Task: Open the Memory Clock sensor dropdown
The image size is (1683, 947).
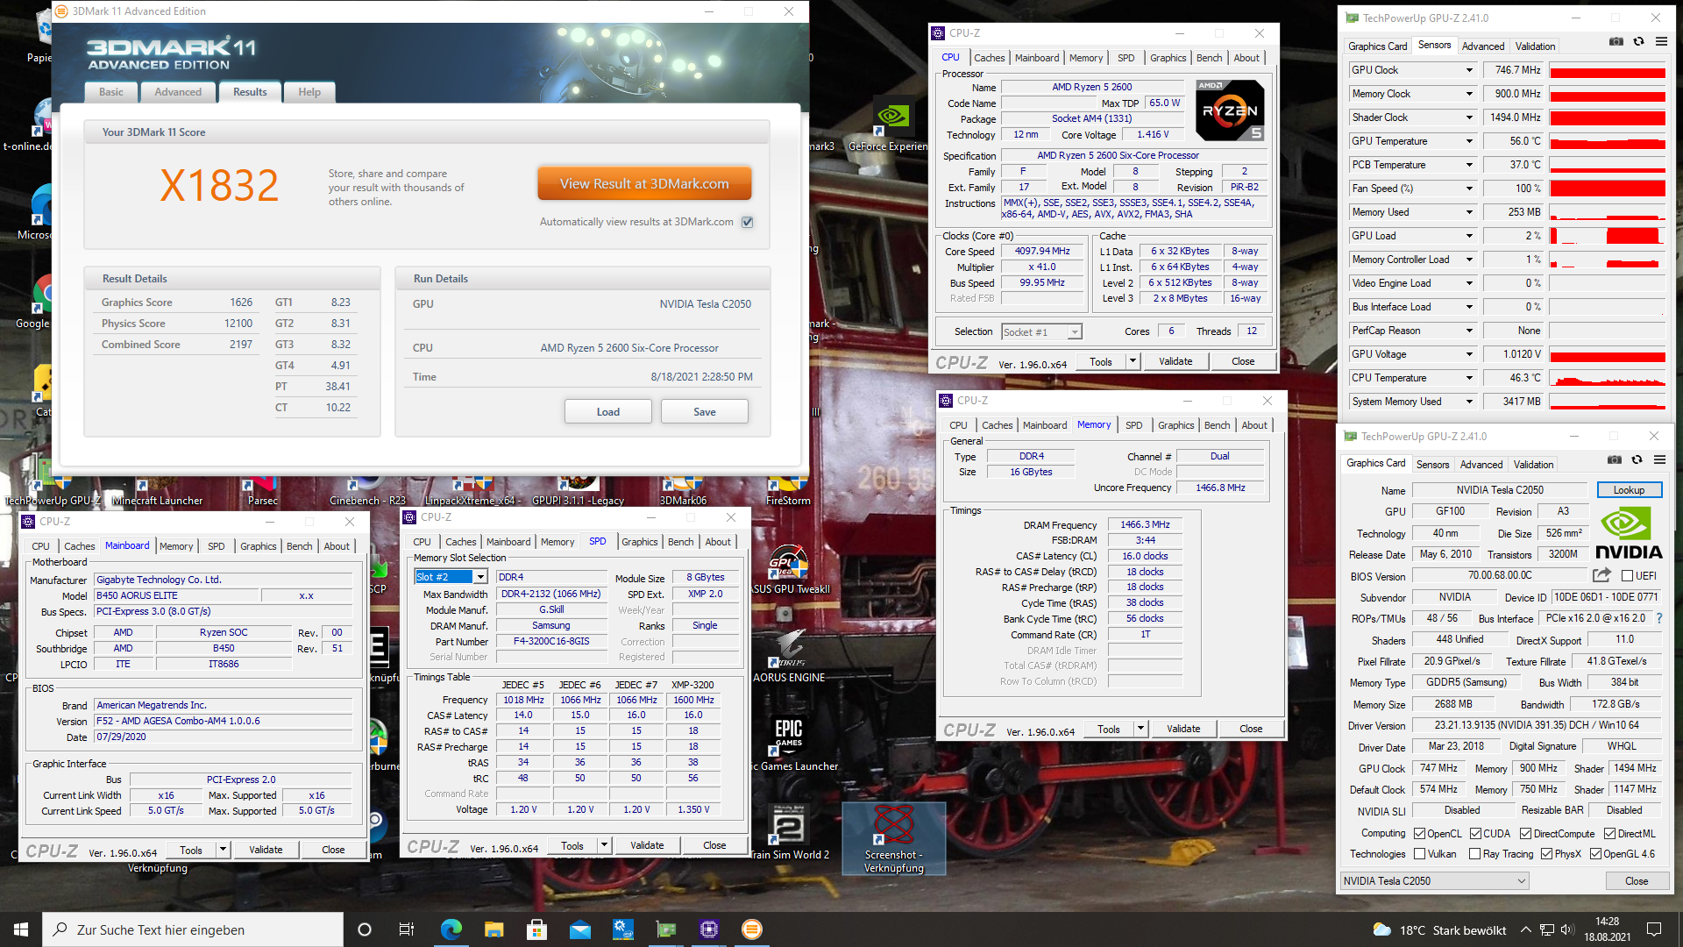Action: [1469, 94]
